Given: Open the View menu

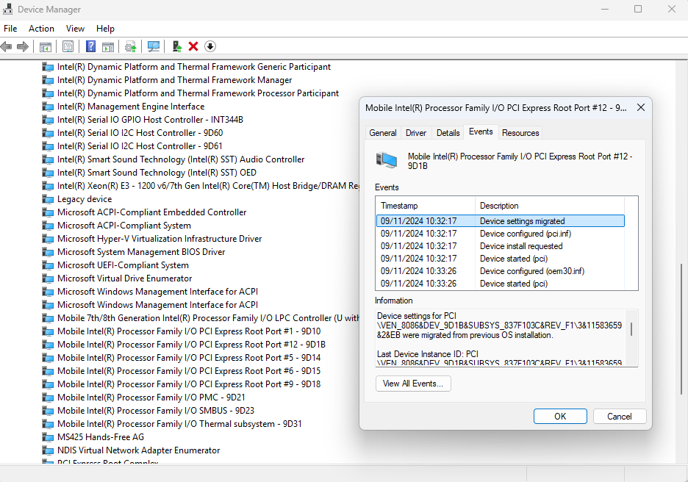Looking at the screenshot, I should 75,29.
